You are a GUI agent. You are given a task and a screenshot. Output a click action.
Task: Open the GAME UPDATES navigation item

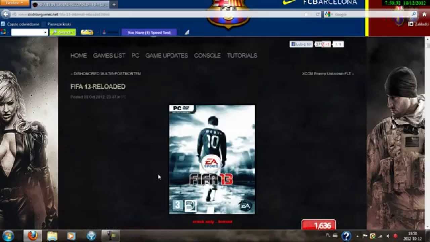167,55
